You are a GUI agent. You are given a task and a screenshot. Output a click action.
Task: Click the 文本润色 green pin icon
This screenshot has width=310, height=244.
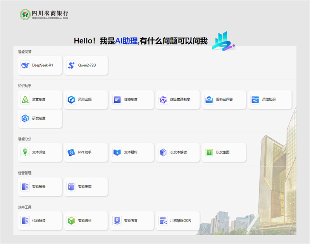[x=25, y=153]
